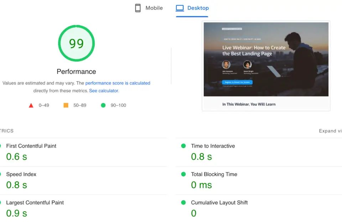Screen dimensions: 342x222
Task: Click the 99 performance score gauge
Action: click(76, 43)
